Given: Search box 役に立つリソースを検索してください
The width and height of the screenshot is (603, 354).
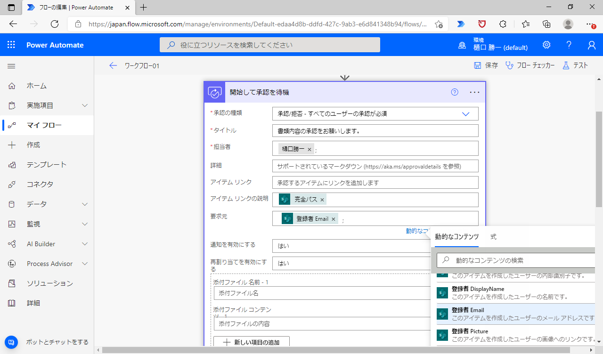Looking at the screenshot, I should pos(270,45).
